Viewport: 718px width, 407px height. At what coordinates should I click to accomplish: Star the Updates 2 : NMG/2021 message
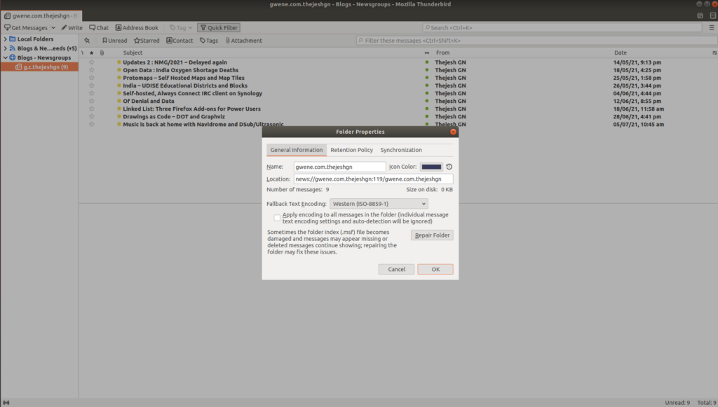(92, 62)
